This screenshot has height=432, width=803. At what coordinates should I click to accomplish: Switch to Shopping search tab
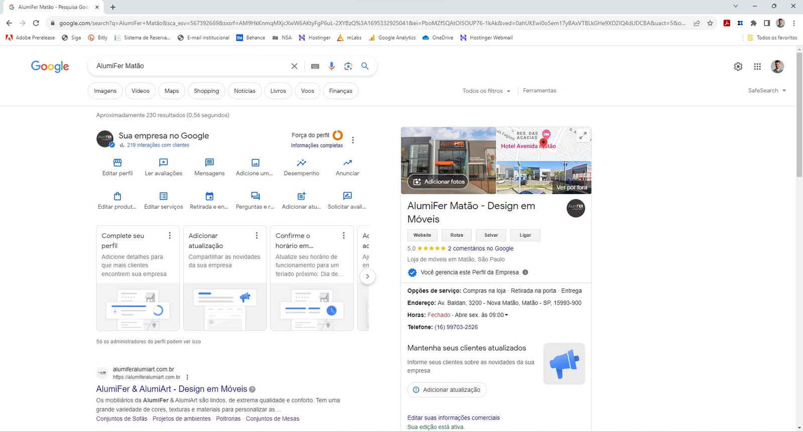pos(206,91)
